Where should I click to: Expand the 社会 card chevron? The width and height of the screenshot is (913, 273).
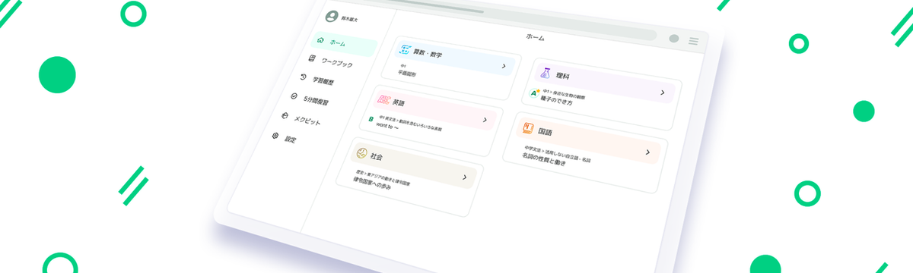click(x=464, y=177)
